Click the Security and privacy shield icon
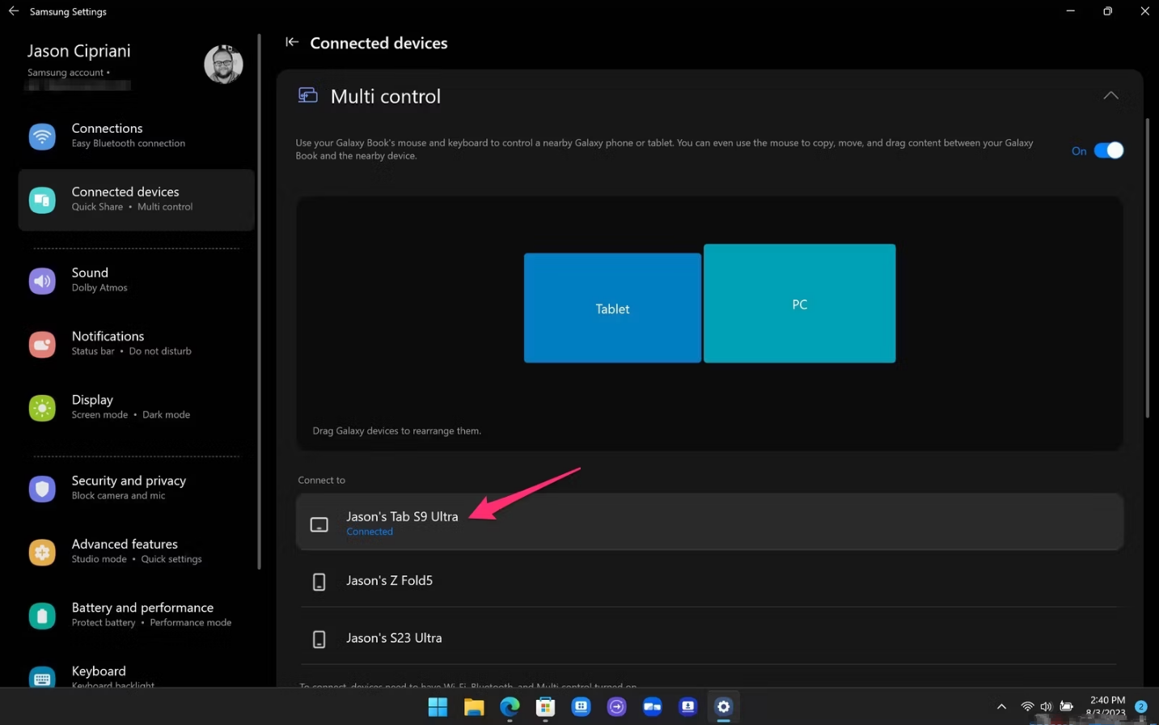The height and width of the screenshot is (725, 1159). 42,488
